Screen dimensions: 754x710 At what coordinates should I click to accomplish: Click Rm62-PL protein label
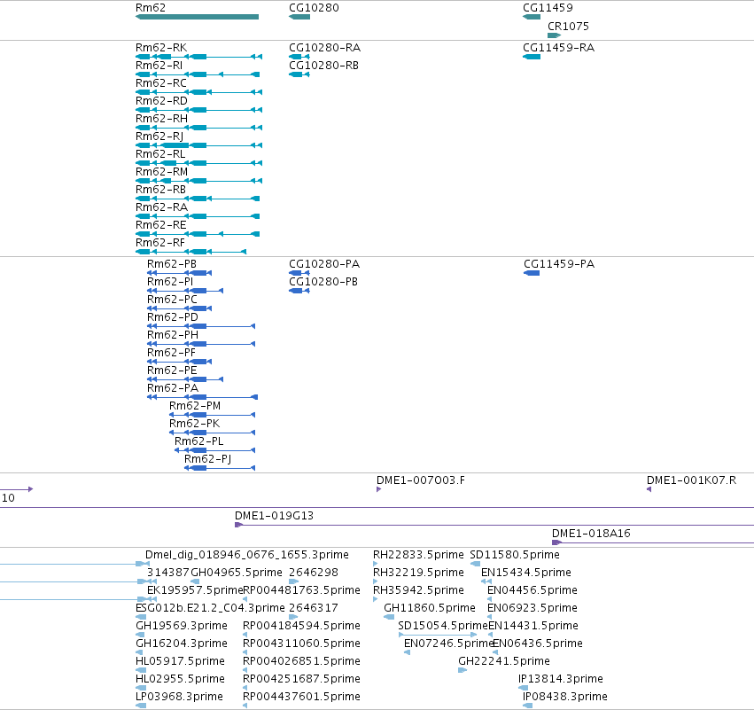click(x=198, y=441)
